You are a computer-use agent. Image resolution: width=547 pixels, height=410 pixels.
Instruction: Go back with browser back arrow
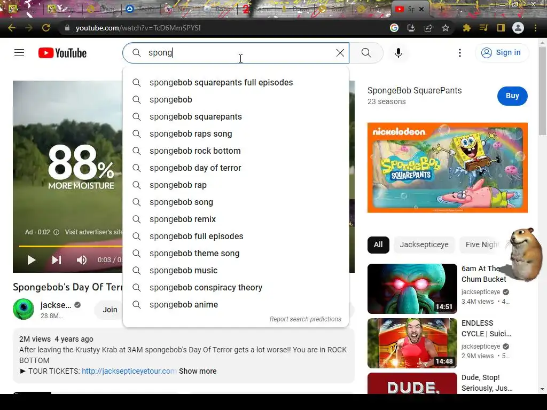pos(12,28)
